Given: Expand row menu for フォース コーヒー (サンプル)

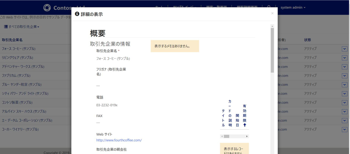Looking at the screenshot, I should point(344,49).
